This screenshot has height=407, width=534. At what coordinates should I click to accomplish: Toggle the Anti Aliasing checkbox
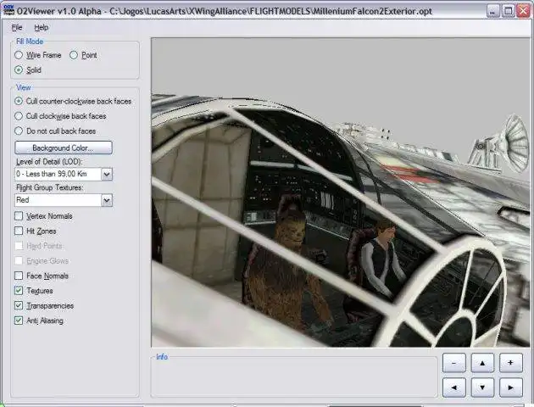19,321
